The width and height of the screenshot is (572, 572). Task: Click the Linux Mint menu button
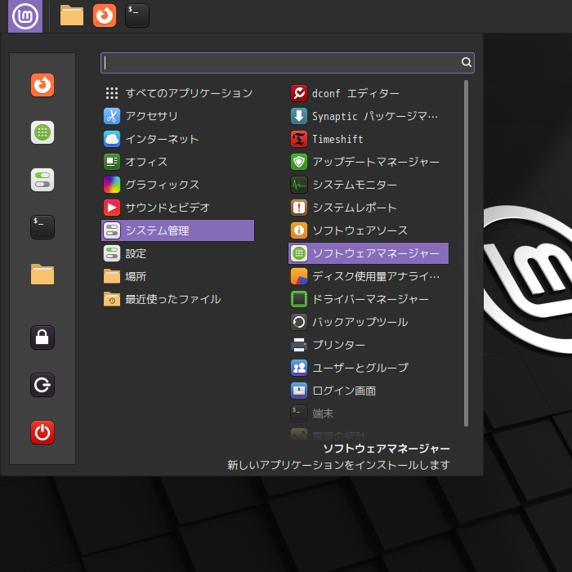tap(25, 16)
